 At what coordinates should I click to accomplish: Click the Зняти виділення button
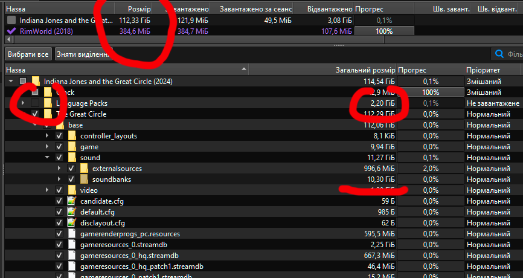pyautogui.click(x=83, y=54)
